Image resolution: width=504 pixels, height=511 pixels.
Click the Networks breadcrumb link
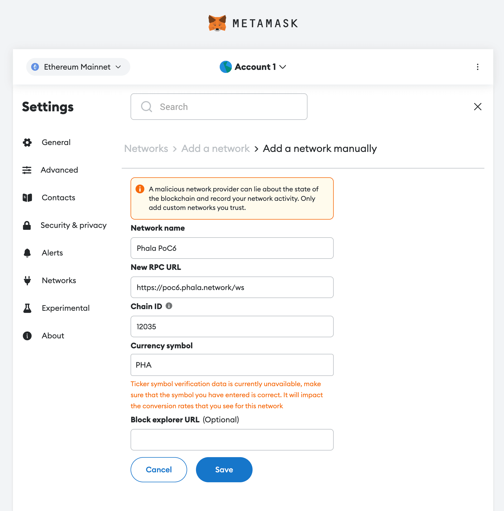pos(146,149)
